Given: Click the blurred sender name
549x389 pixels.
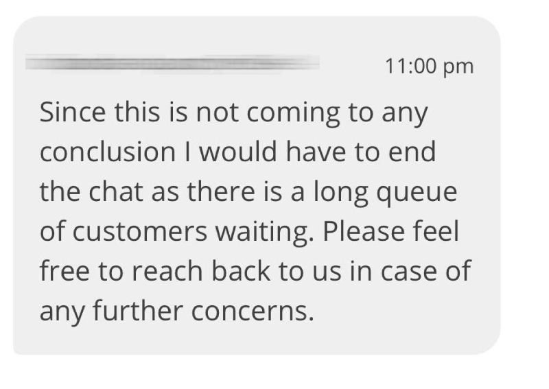Looking at the screenshot, I should (172, 64).
